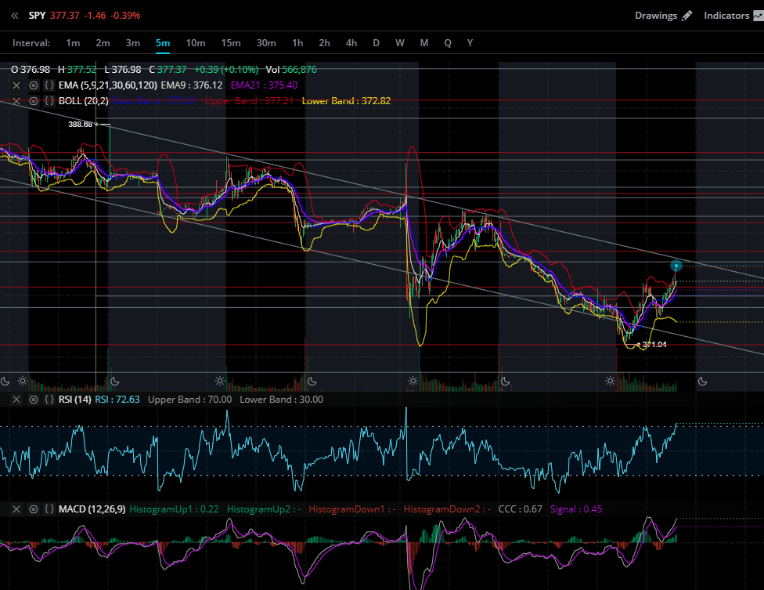764x590 pixels.
Task: Select the 15m interval
Action: click(x=231, y=43)
